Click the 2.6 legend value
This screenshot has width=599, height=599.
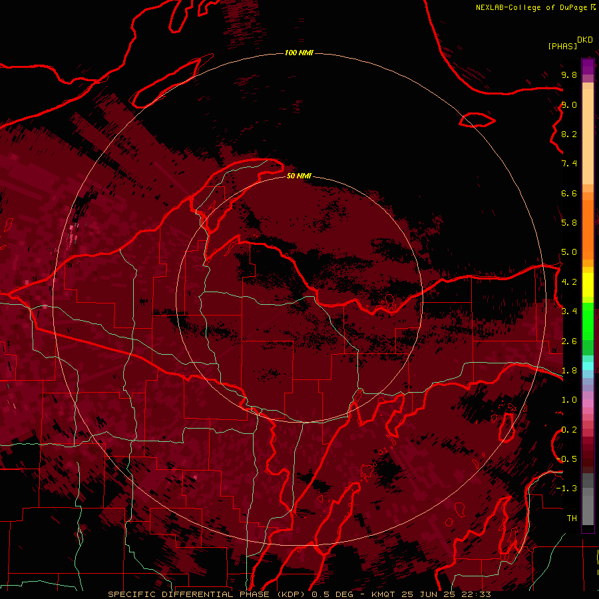[x=569, y=341]
